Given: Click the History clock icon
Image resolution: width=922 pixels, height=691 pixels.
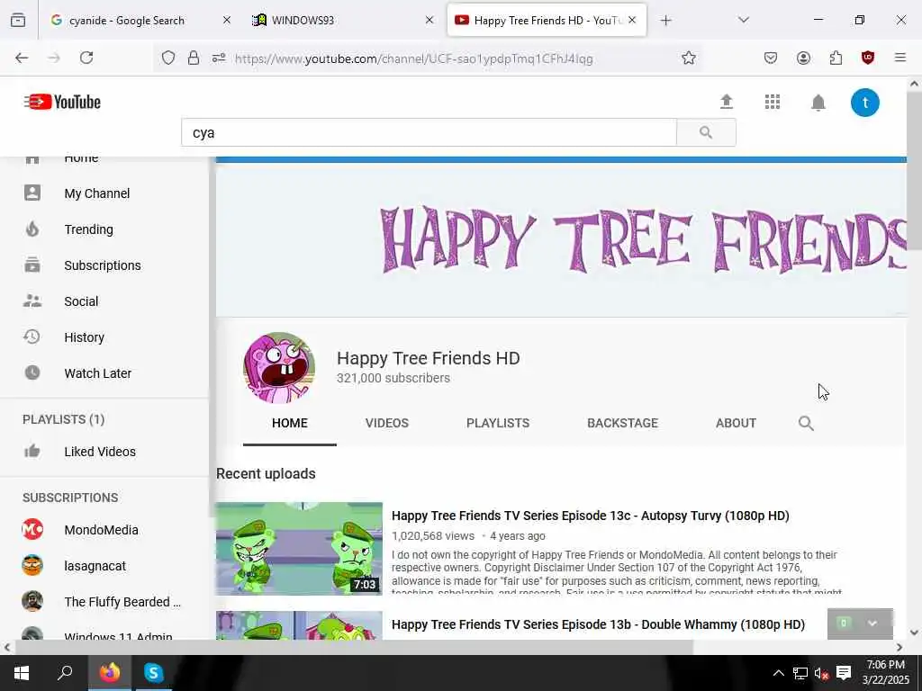Looking at the screenshot, I should point(32,337).
